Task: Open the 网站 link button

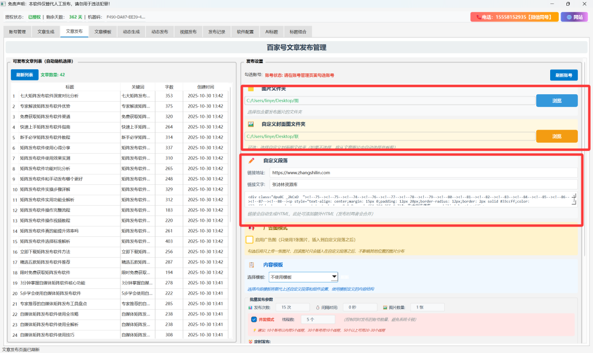Action: pyautogui.click(x=574, y=17)
